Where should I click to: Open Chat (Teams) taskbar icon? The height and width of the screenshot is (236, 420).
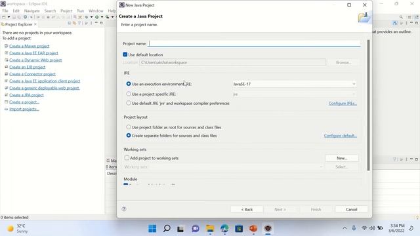196,229
